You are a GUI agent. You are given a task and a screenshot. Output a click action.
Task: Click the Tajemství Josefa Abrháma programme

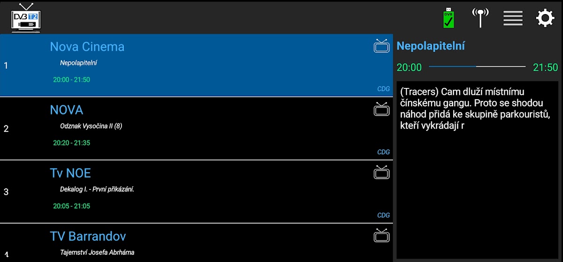point(97,252)
